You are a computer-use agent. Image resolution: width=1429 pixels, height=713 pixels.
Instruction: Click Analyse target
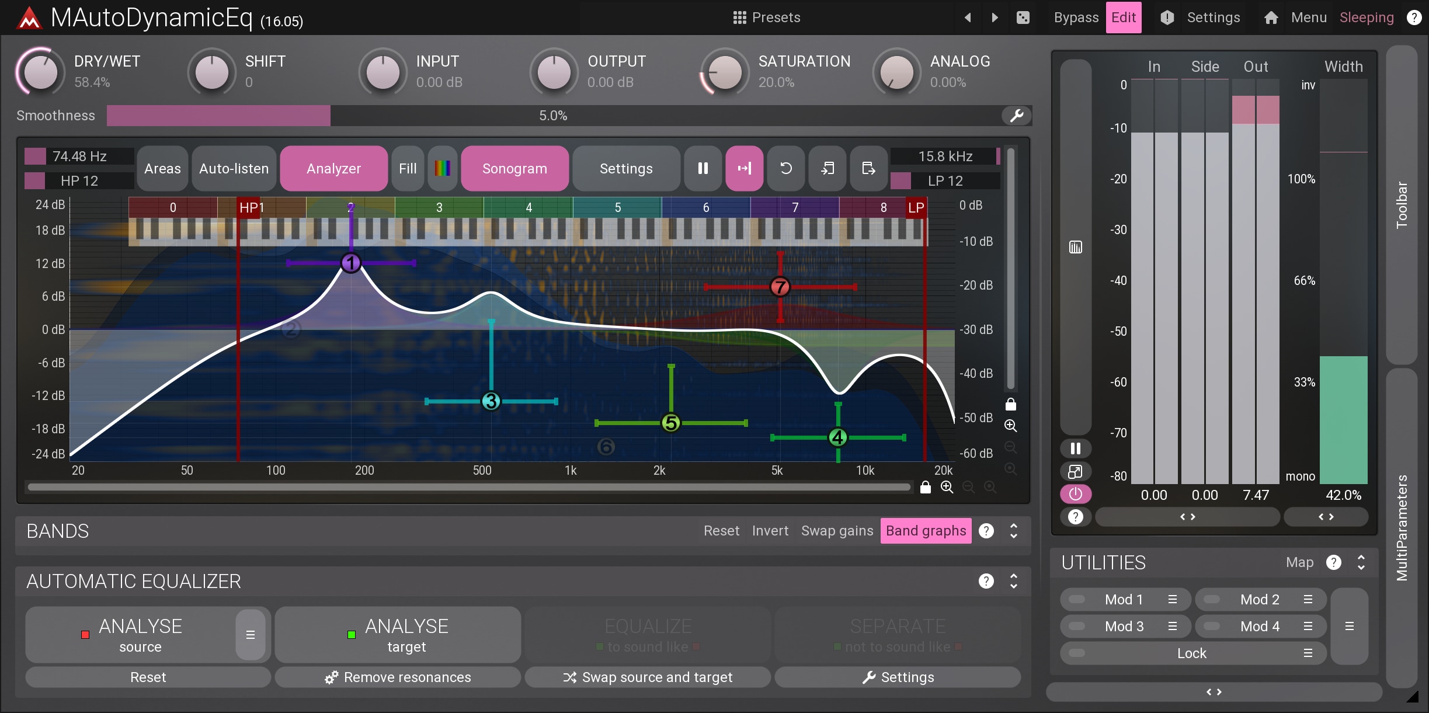point(398,635)
